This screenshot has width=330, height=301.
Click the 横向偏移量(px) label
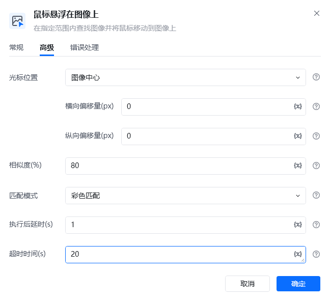[x=89, y=106]
